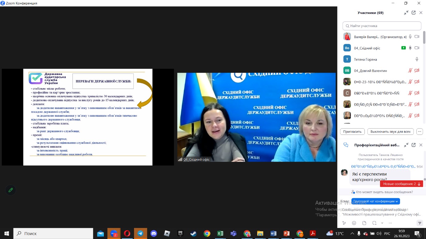
Task: Click Пригласить invite button
Action: (x=352, y=132)
